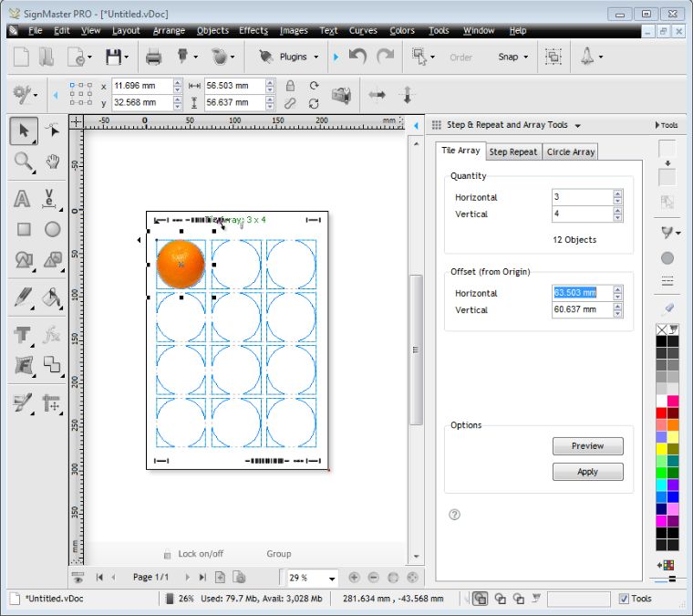Toggle the proportions lock padlock icon
This screenshot has width=693, height=616.
290,85
